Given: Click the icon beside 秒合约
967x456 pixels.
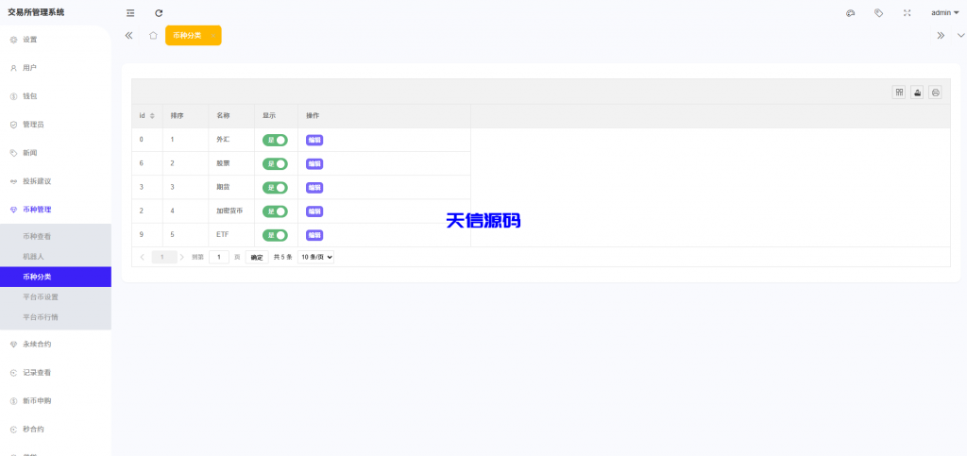Looking at the screenshot, I should click(13, 431).
